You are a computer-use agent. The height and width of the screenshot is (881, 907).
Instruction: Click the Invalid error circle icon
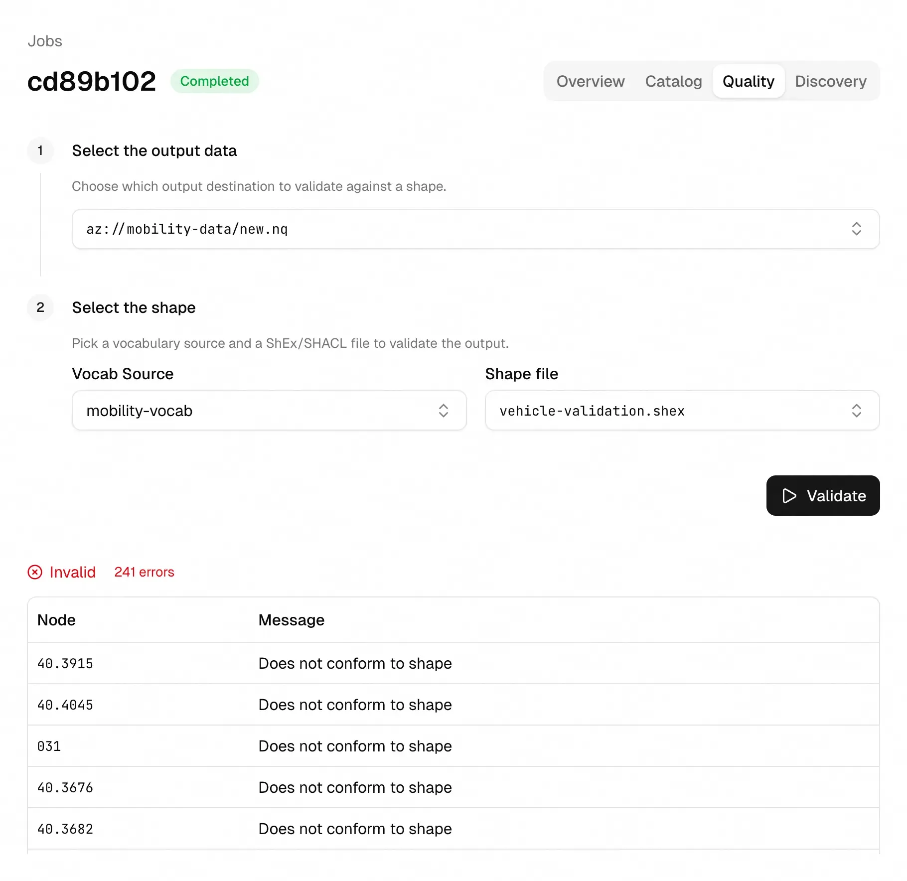click(x=35, y=572)
